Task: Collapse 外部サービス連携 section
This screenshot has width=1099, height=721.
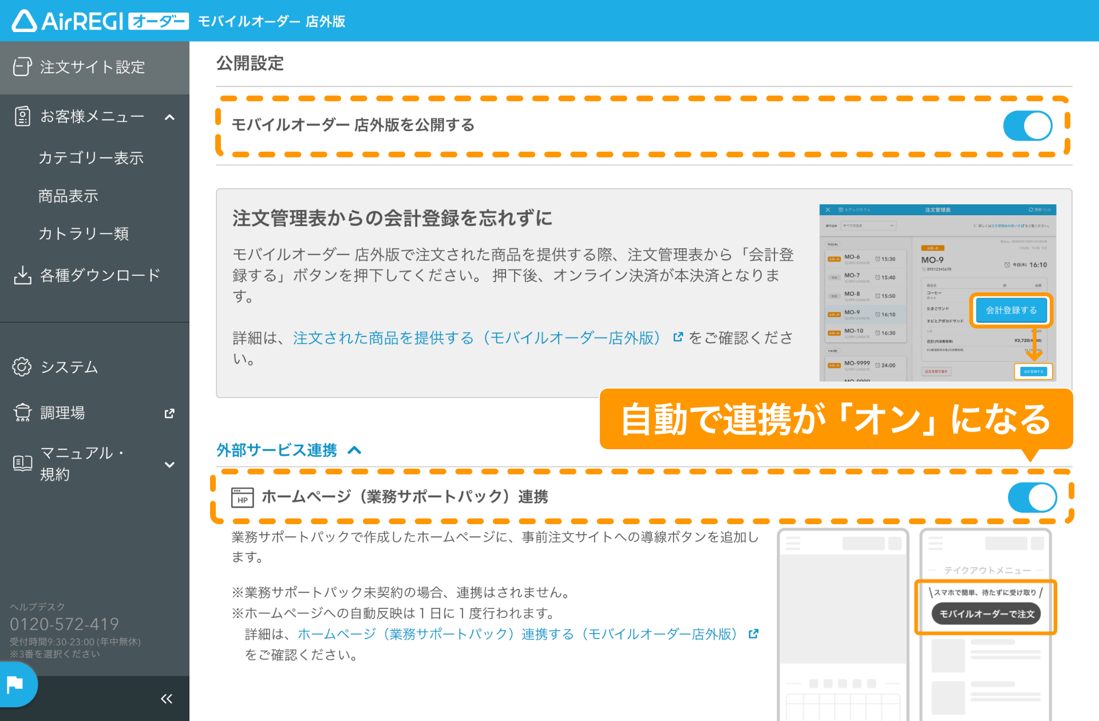Action: point(288,450)
